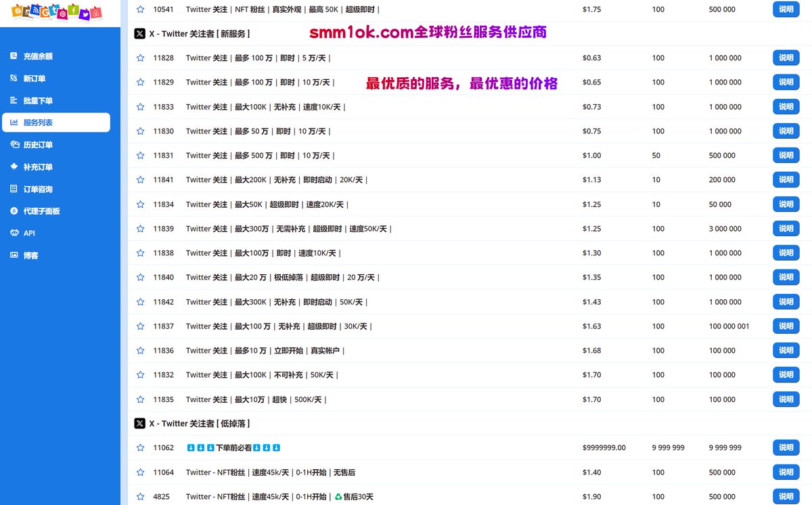Screen dimensions: 812x505
Task: Click 说明 button in row 11837
Action: click(x=786, y=326)
